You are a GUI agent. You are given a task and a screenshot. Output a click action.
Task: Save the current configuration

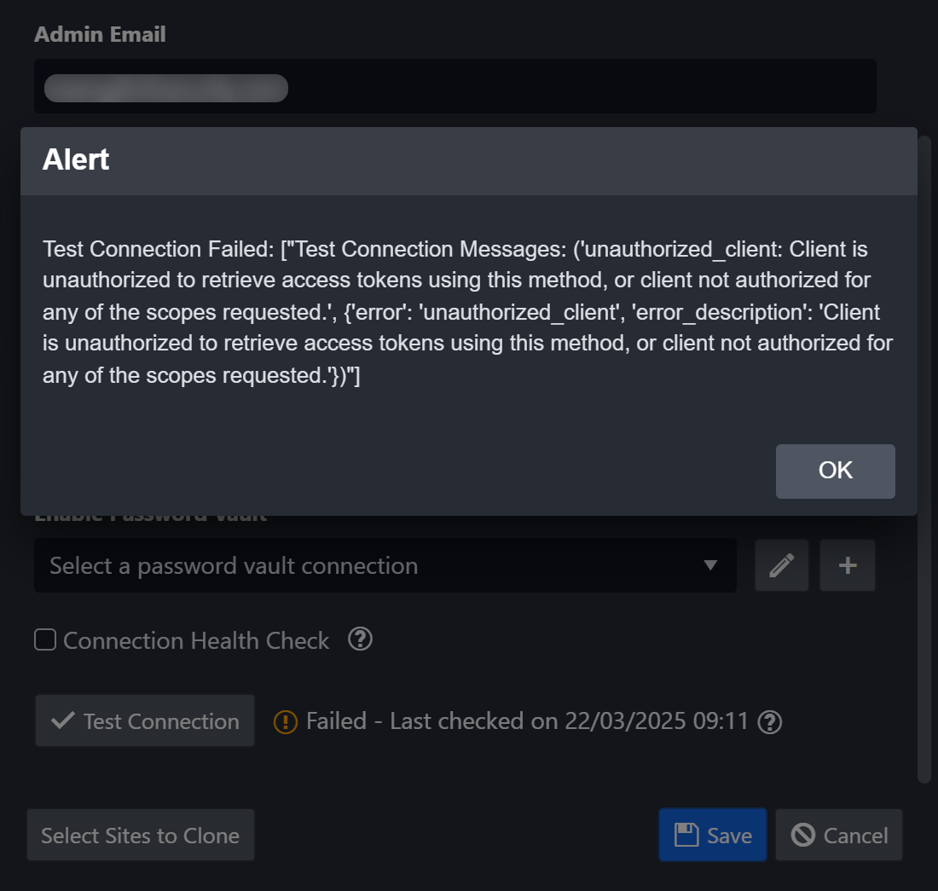[x=713, y=835]
